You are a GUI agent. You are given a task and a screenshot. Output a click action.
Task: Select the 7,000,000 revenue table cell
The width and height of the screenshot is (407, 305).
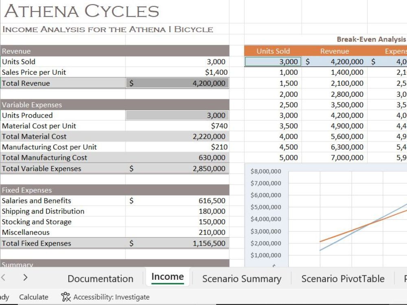tap(335, 157)
